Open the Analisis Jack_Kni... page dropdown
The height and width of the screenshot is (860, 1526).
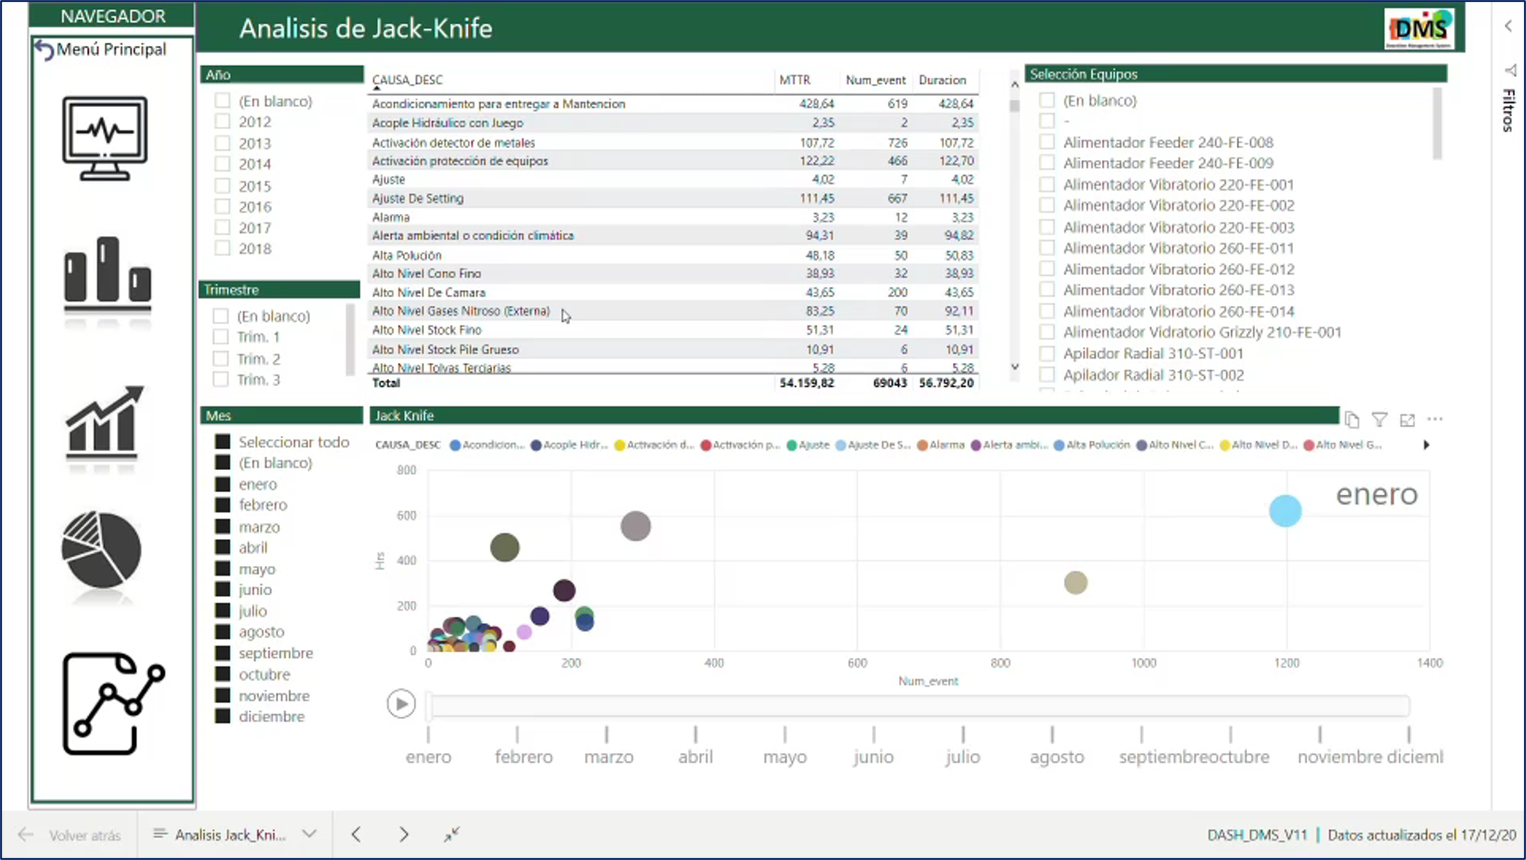(x=309, y=834)
